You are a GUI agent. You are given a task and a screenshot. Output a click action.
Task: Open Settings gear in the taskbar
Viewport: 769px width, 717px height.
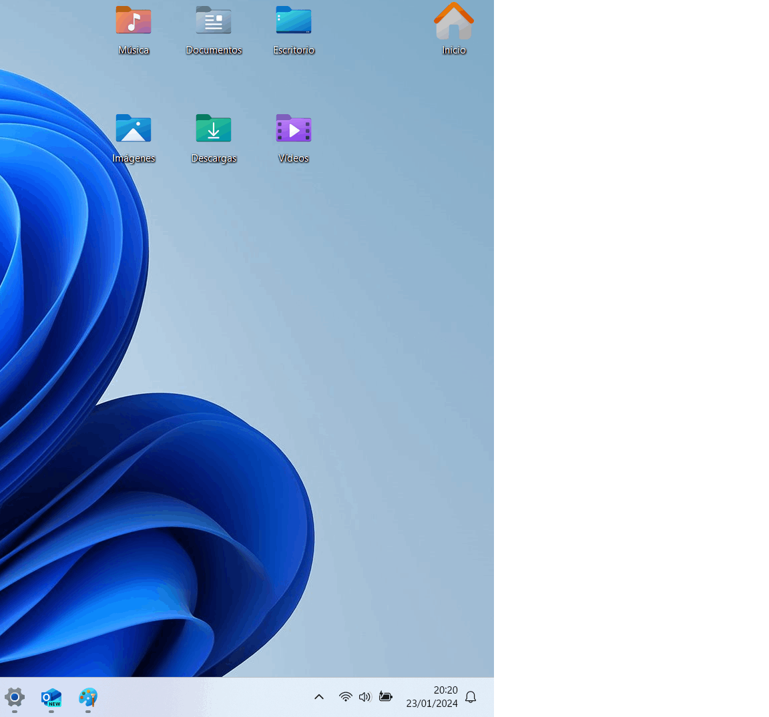[x=15, y=697]
